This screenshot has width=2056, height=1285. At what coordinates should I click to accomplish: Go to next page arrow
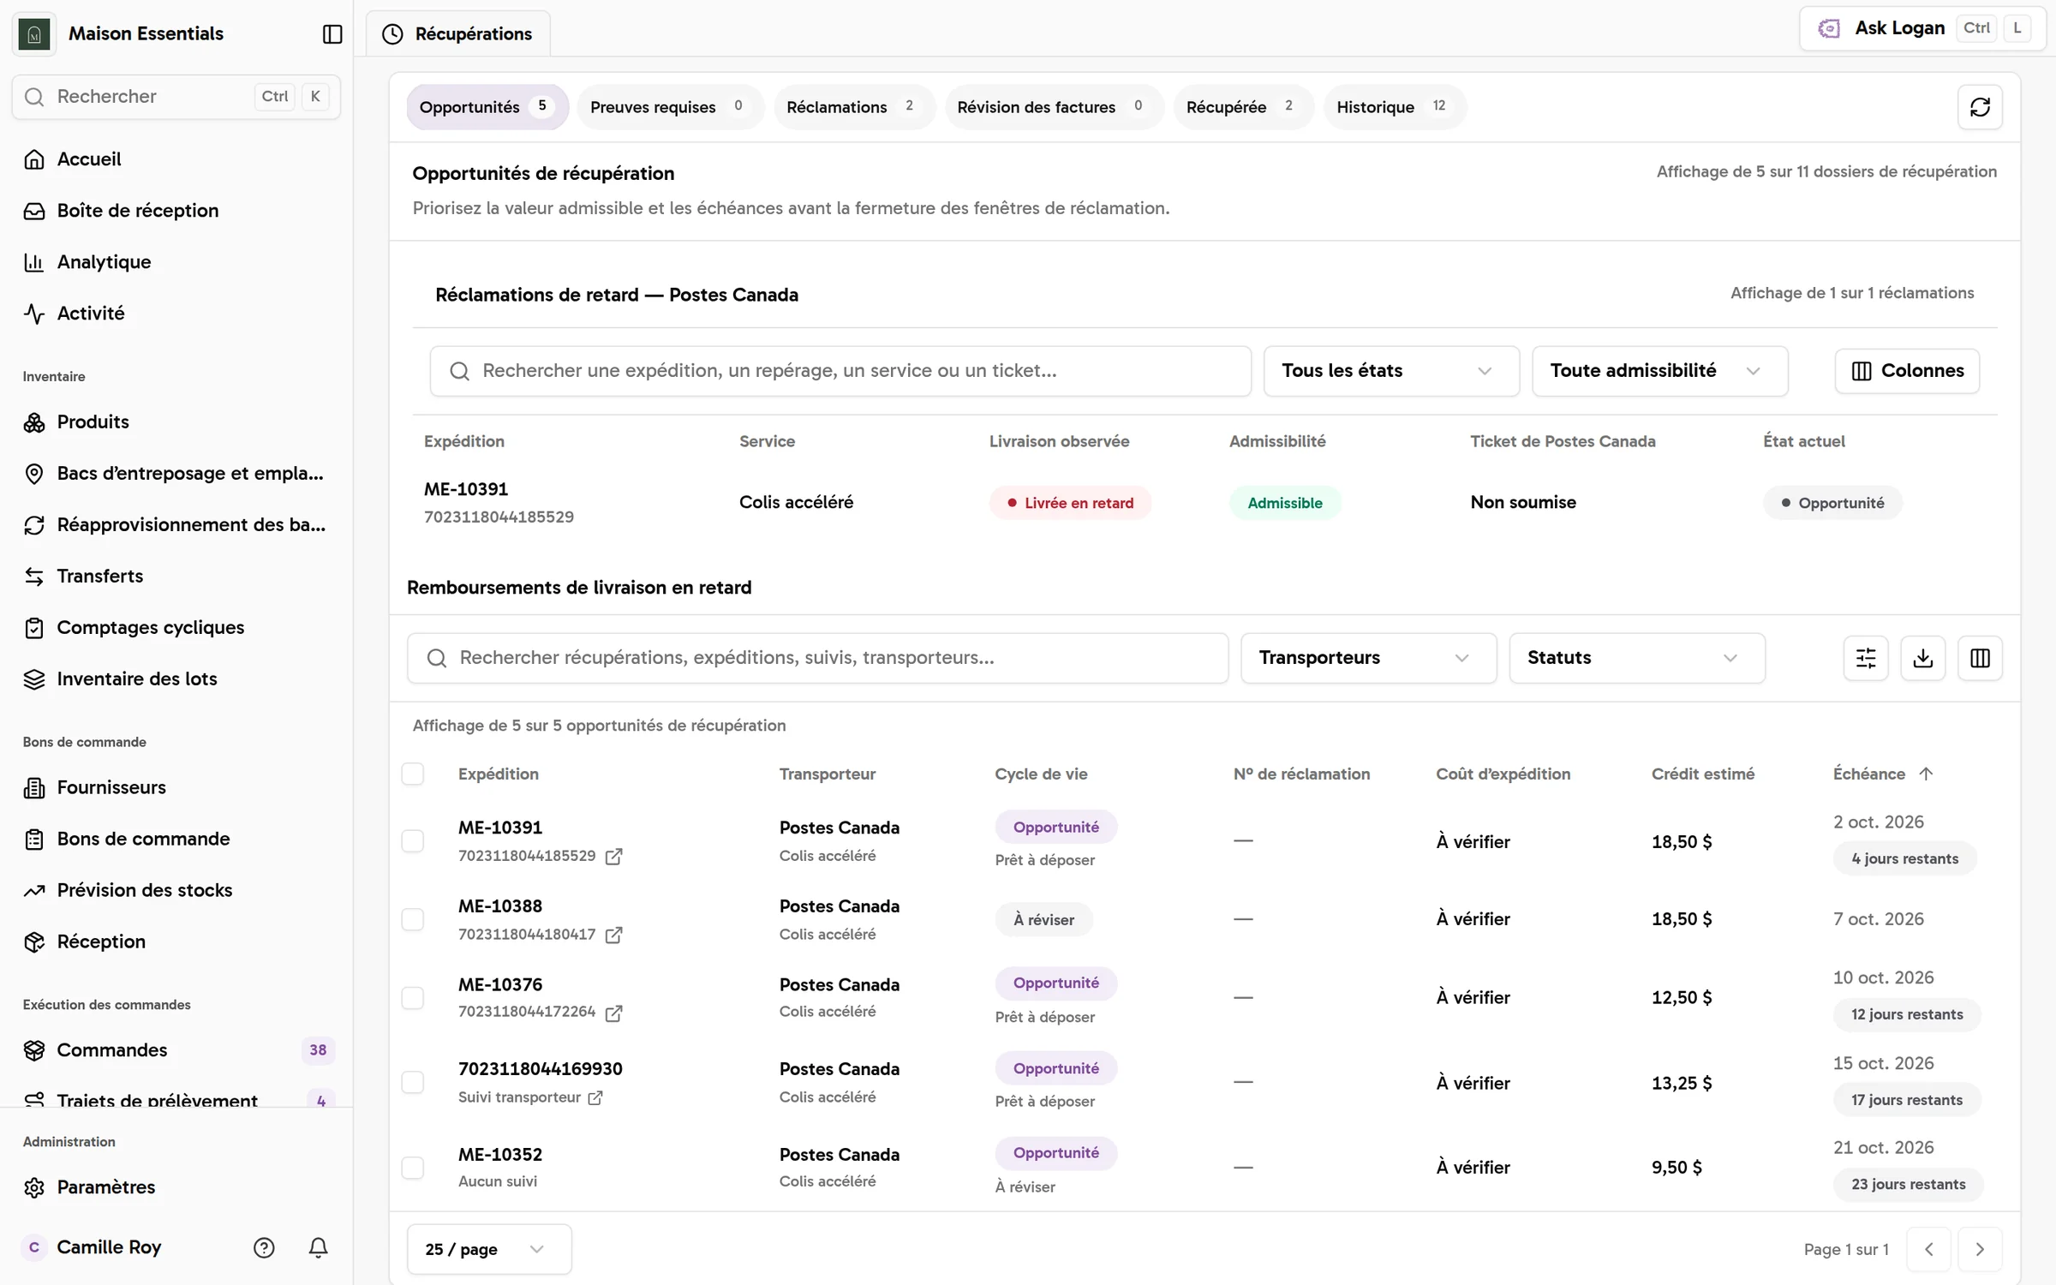(1979, 1249)
